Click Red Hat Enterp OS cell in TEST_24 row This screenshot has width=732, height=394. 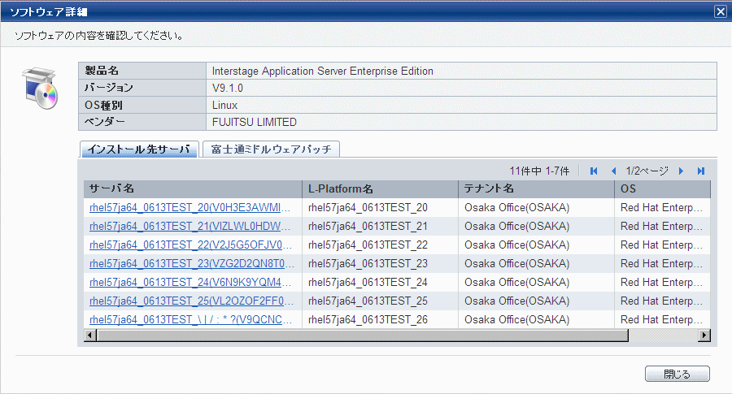(661, 282)
